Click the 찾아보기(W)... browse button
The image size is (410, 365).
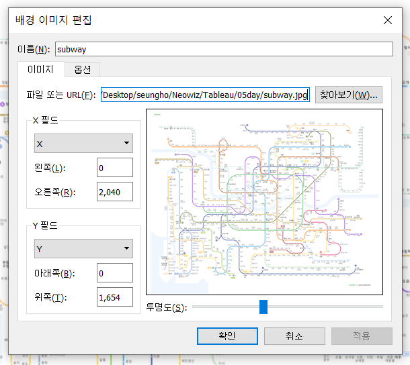pos(349,95)
